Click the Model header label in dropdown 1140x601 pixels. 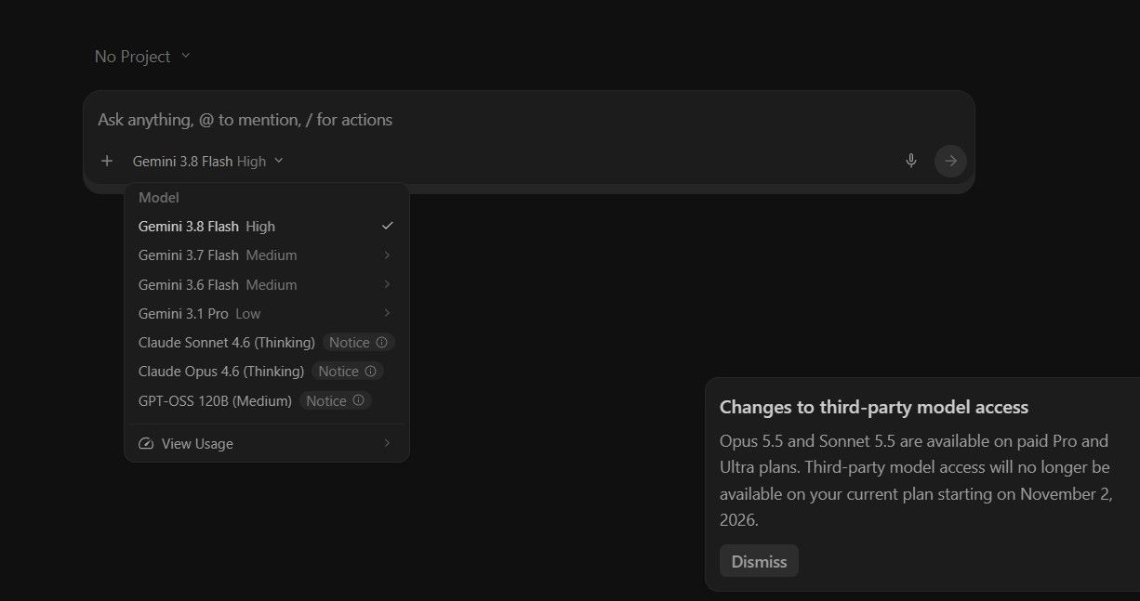[x=159, y=197]
